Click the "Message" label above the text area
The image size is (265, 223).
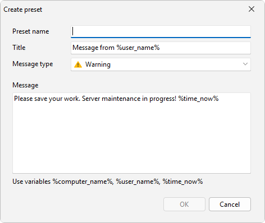pyautogui.click(x=25, y=85)
